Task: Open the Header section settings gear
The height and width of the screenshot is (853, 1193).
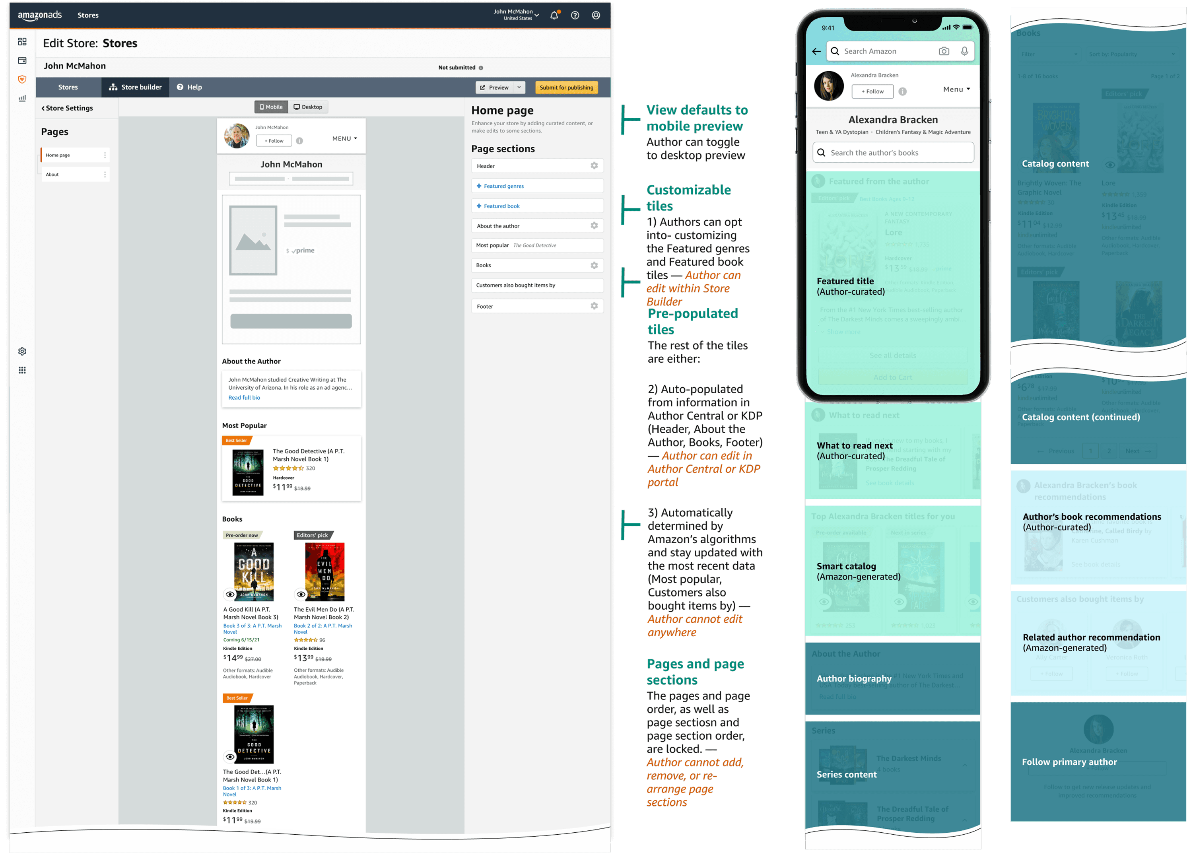Action: click(594, 165)
